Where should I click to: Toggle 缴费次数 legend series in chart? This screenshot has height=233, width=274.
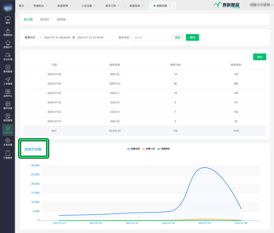(149, 149)
